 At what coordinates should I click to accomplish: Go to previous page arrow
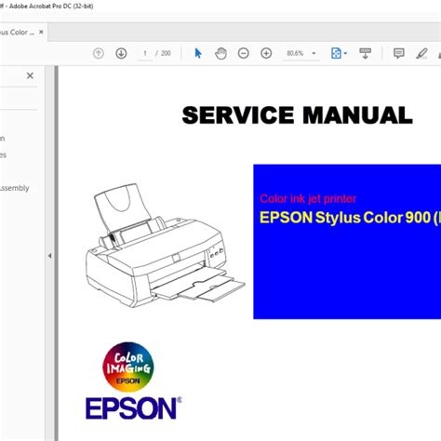(99, 53)
